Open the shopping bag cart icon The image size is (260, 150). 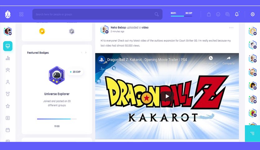click(209, 14)
